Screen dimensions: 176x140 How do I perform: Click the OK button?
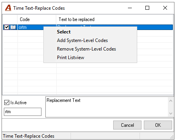(158, 125)
